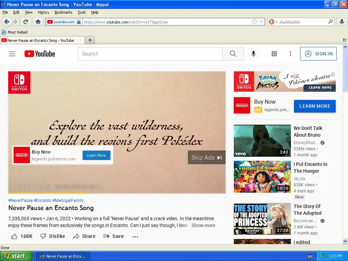The width and height of the screenshot is (348, 261).
Task: Click the I Put Encanto in The Hunger title
Action: point(310,168)
